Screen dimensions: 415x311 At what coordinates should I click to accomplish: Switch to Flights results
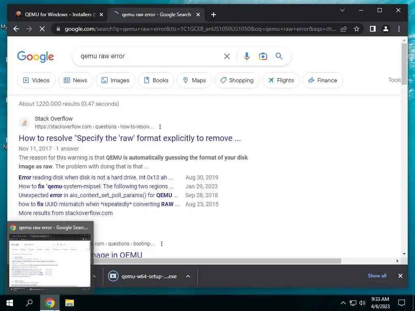click(281, 80)
